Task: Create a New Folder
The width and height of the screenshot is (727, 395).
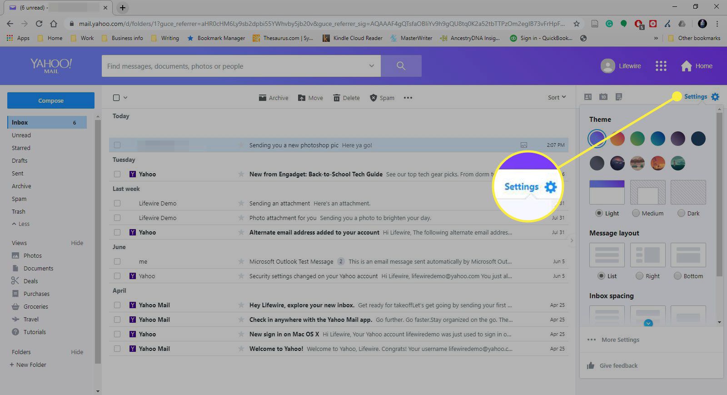Action: (x=28, y=365)
